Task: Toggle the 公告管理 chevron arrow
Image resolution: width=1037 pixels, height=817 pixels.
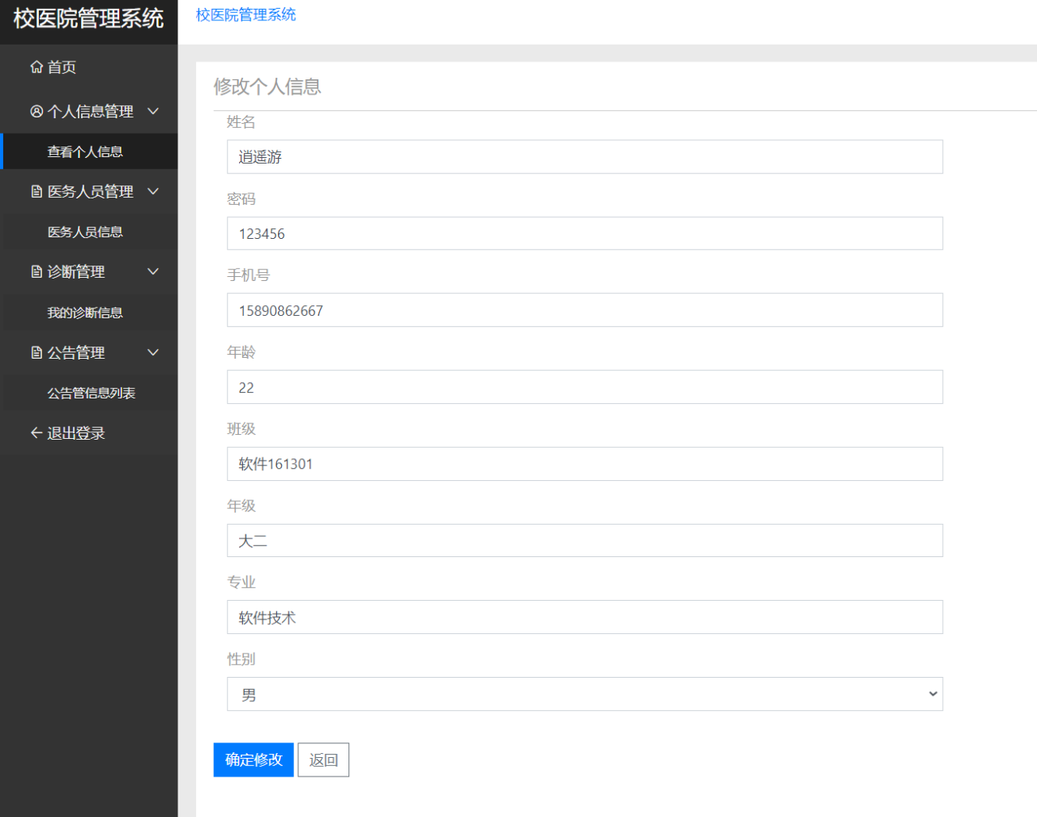Action: pyautogui.click(x=153, y=353)
